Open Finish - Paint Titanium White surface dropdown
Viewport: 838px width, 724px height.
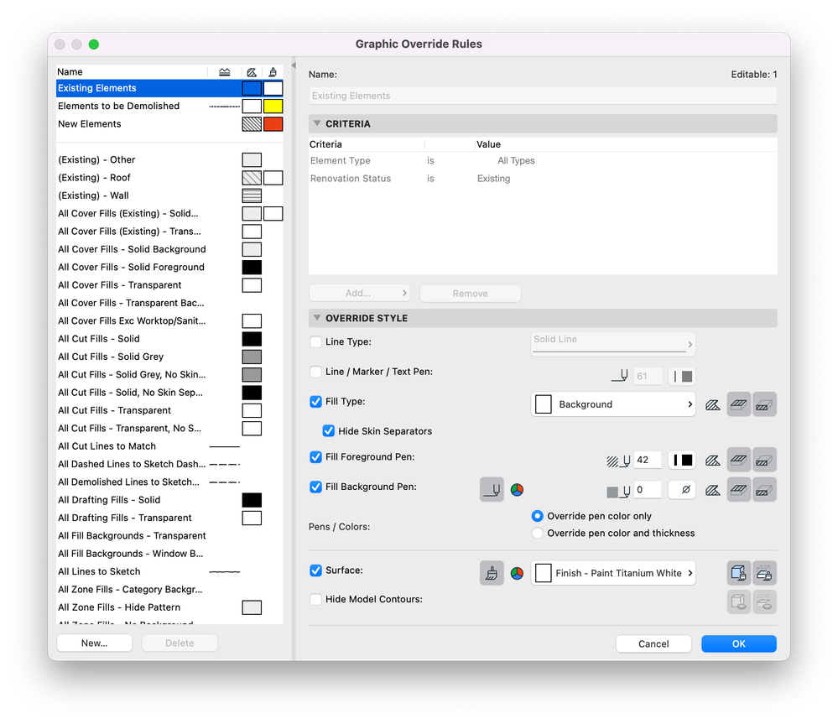pyautogui.click(x=613, y=573)
